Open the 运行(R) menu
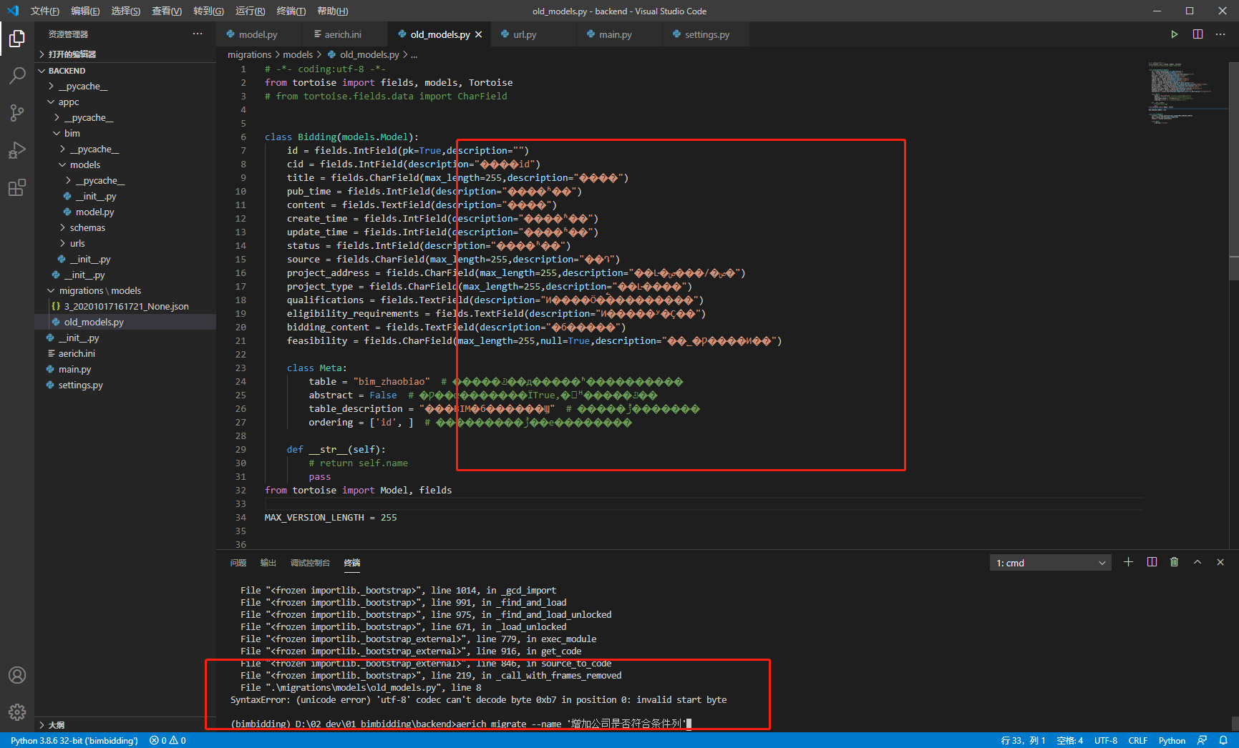Image resolution: width=1239 pixels, height=748 pixels. pos(250,11)
